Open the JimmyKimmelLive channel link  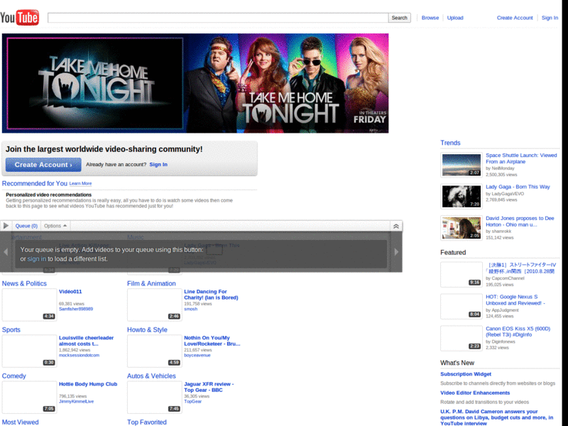pyautogui.click(x=76, y=401)
